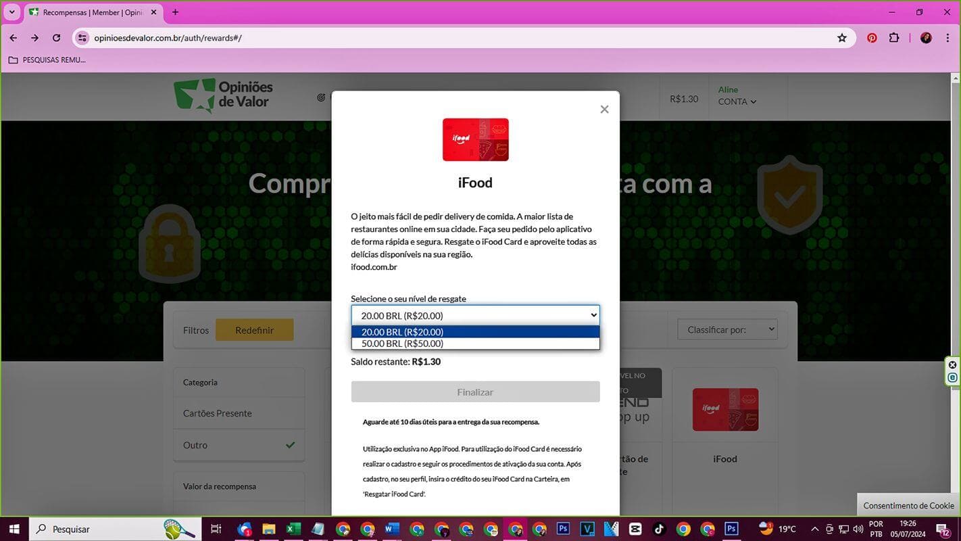The width and height of the screenshot is (961, 541).
Task: Open Task View on the taskbar
Action: (216, 529)
